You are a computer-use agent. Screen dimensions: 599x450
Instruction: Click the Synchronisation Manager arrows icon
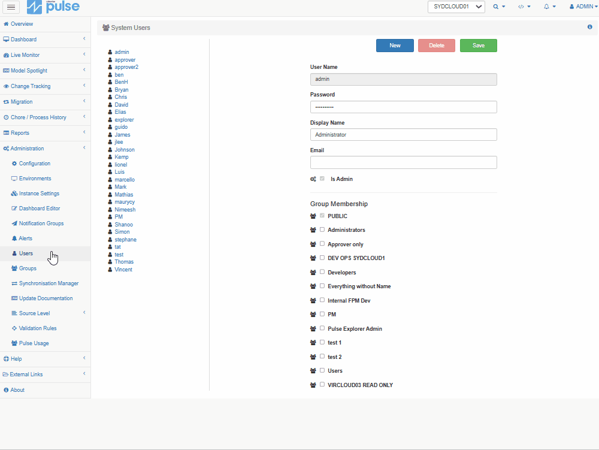tap(14, 283)
